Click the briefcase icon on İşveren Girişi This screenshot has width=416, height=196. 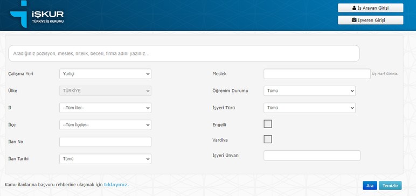click(x=354, y=20)
